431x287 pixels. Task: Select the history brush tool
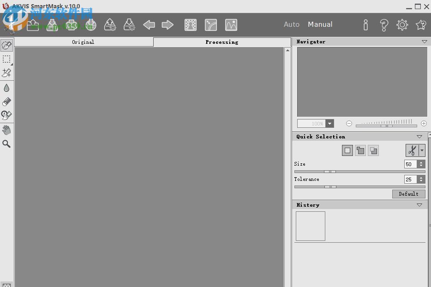pyautogui.click(x=6, y=115)
